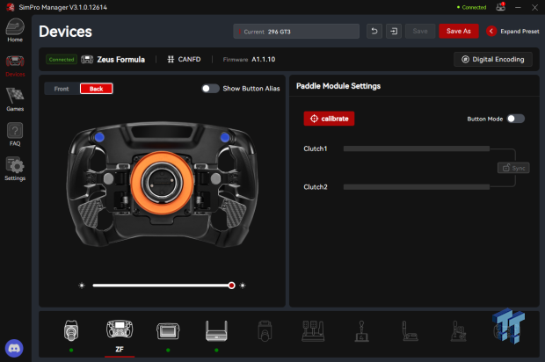Image resolution: width=545 pixels, height=362 pixels.
Task: Click the Connected status in the title bar
Action: 472,7
